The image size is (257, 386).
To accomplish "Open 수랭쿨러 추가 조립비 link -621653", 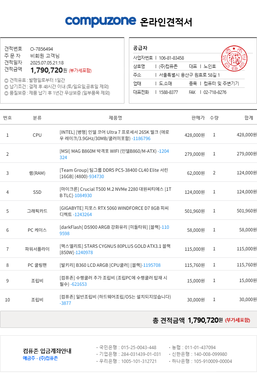I will 79,284.
